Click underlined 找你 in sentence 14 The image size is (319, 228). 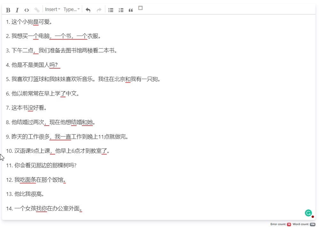point(42,209)
